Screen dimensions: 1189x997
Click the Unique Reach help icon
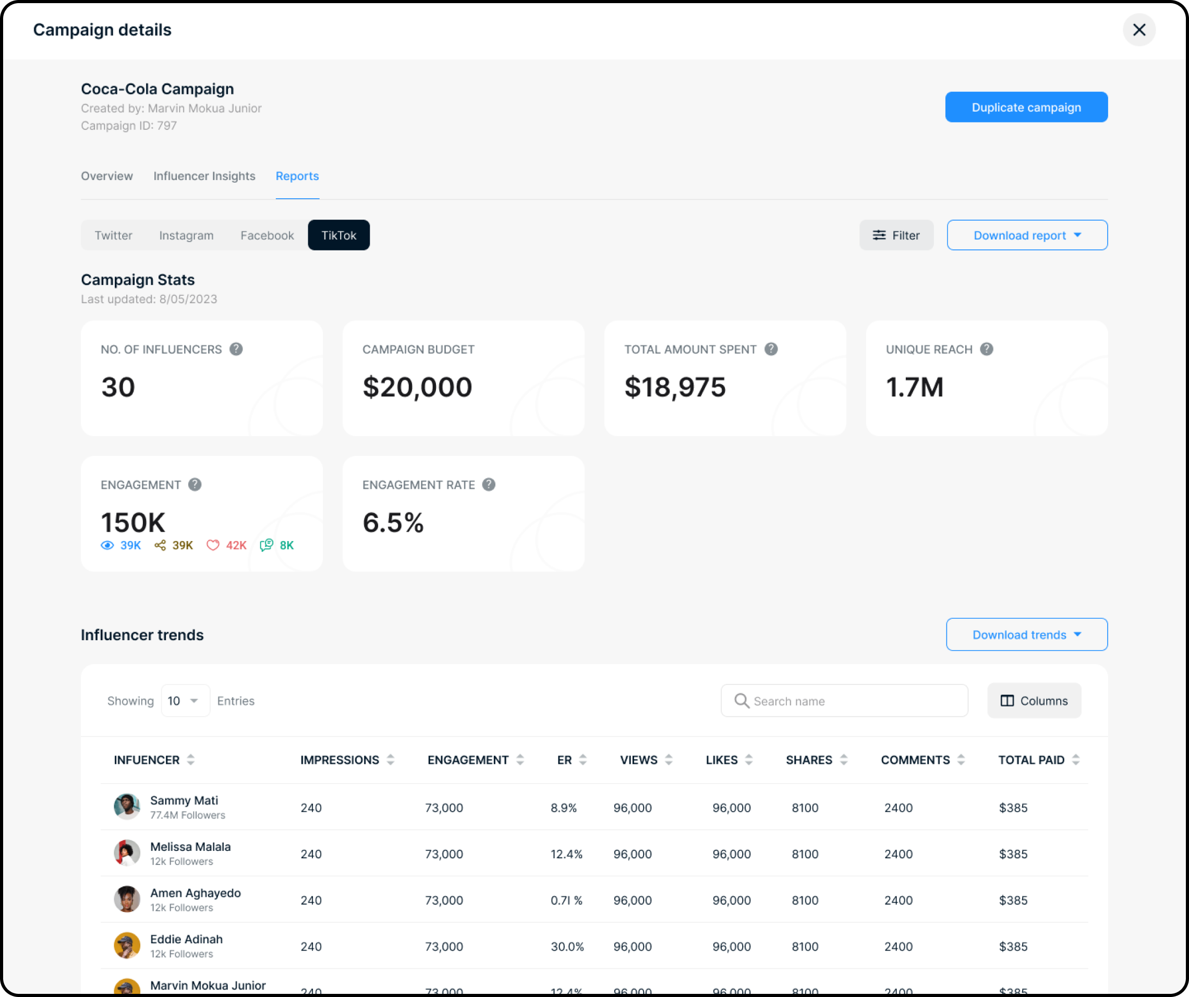(x=986, y=349)
